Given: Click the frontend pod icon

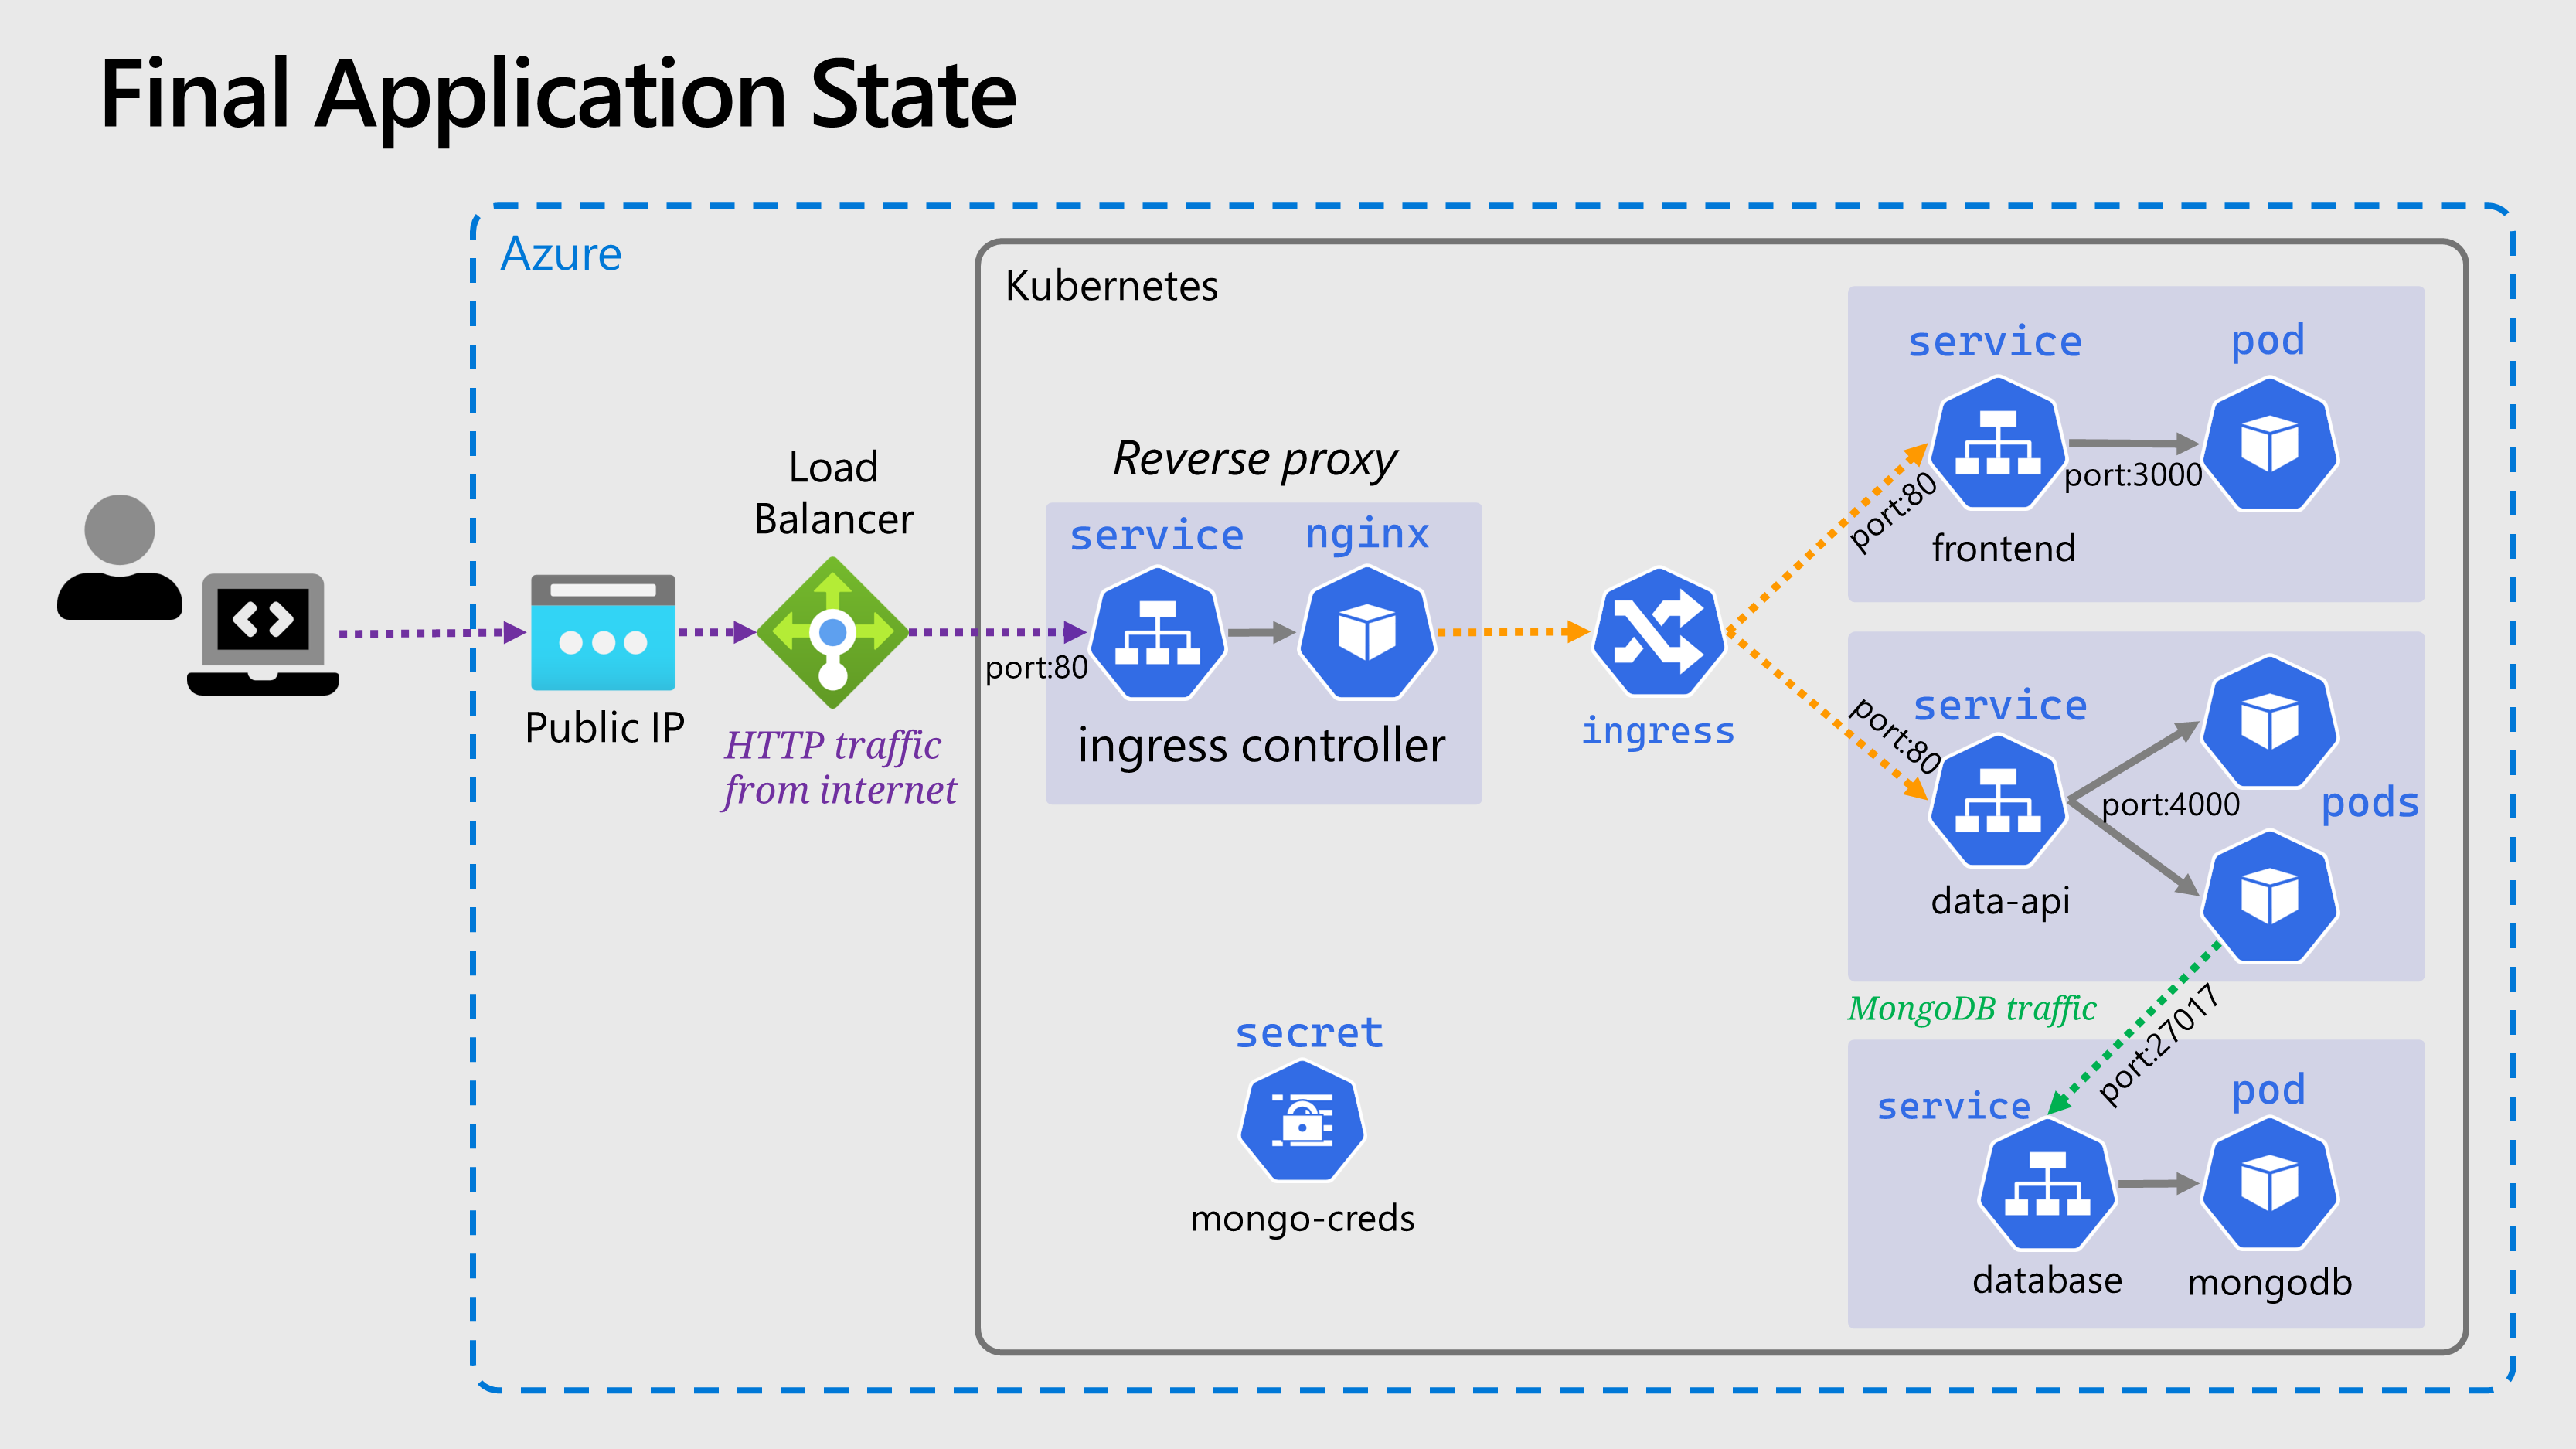Looking at the screenshot, I should (x=2269, y=443).
